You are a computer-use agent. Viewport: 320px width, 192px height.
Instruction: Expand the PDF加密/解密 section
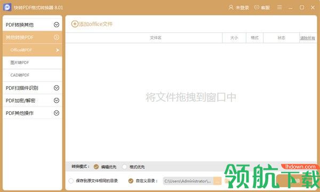(x=32, y=101)
